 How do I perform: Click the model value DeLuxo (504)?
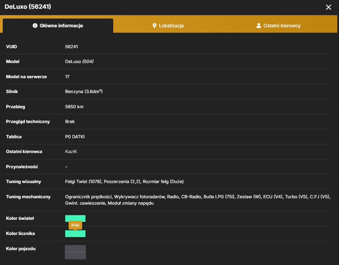pyautogui.click(x=79, y=62)
